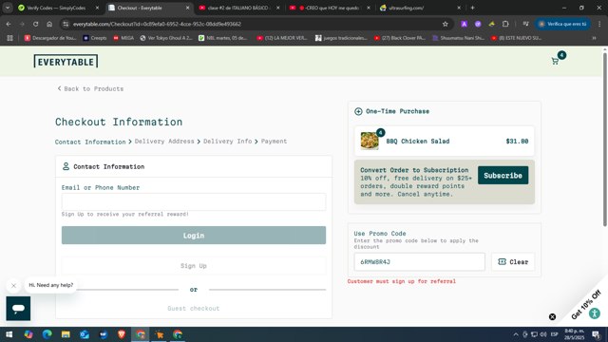Close the Get 10% Off corner banner
The image size is (608, 342).
pos(552,316)
